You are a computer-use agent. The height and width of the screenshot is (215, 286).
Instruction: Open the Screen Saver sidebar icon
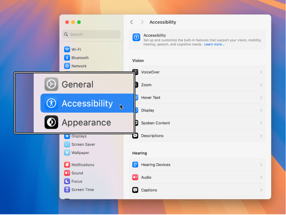click(67, 145)
